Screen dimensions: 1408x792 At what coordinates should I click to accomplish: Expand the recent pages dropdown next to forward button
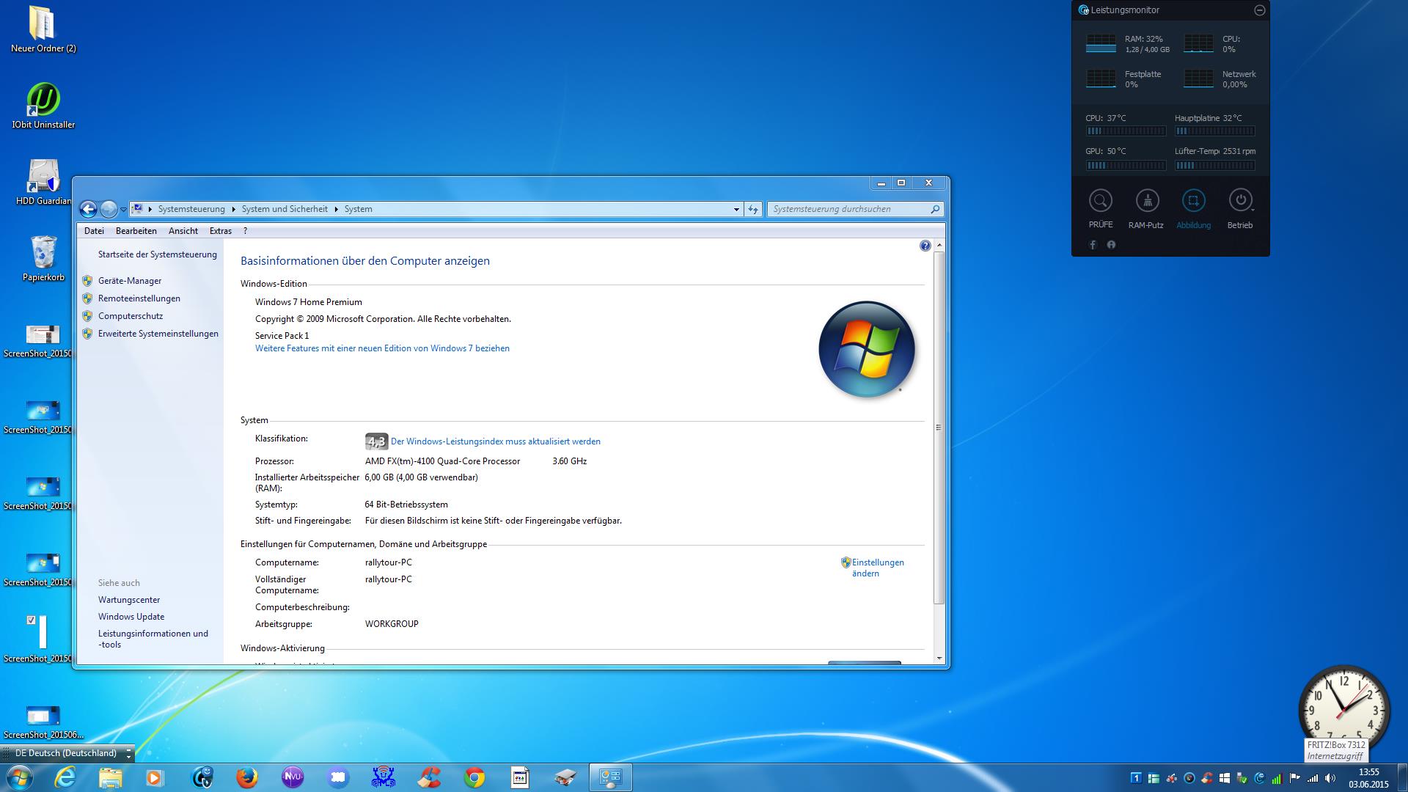123,210
